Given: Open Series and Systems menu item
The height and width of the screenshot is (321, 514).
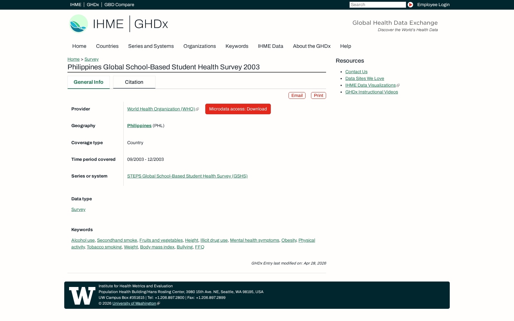Looking at the screenshot, I should pyautogui.click(x=151, y=46).
